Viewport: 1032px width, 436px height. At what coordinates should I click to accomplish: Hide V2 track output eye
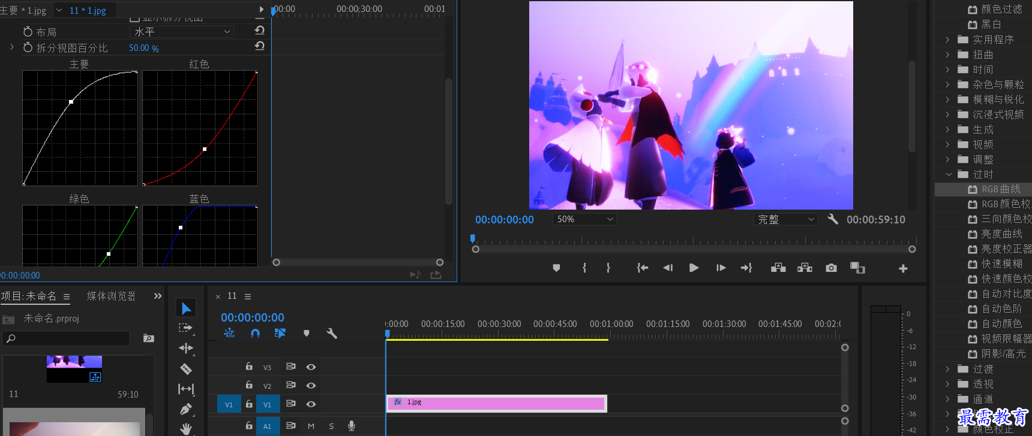click(x=311, y=385)
